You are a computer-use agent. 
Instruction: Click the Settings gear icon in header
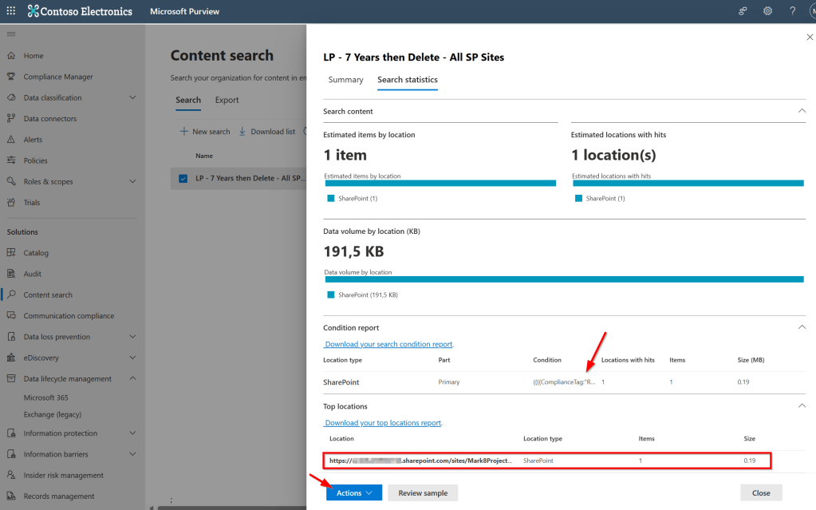point(767,11)
